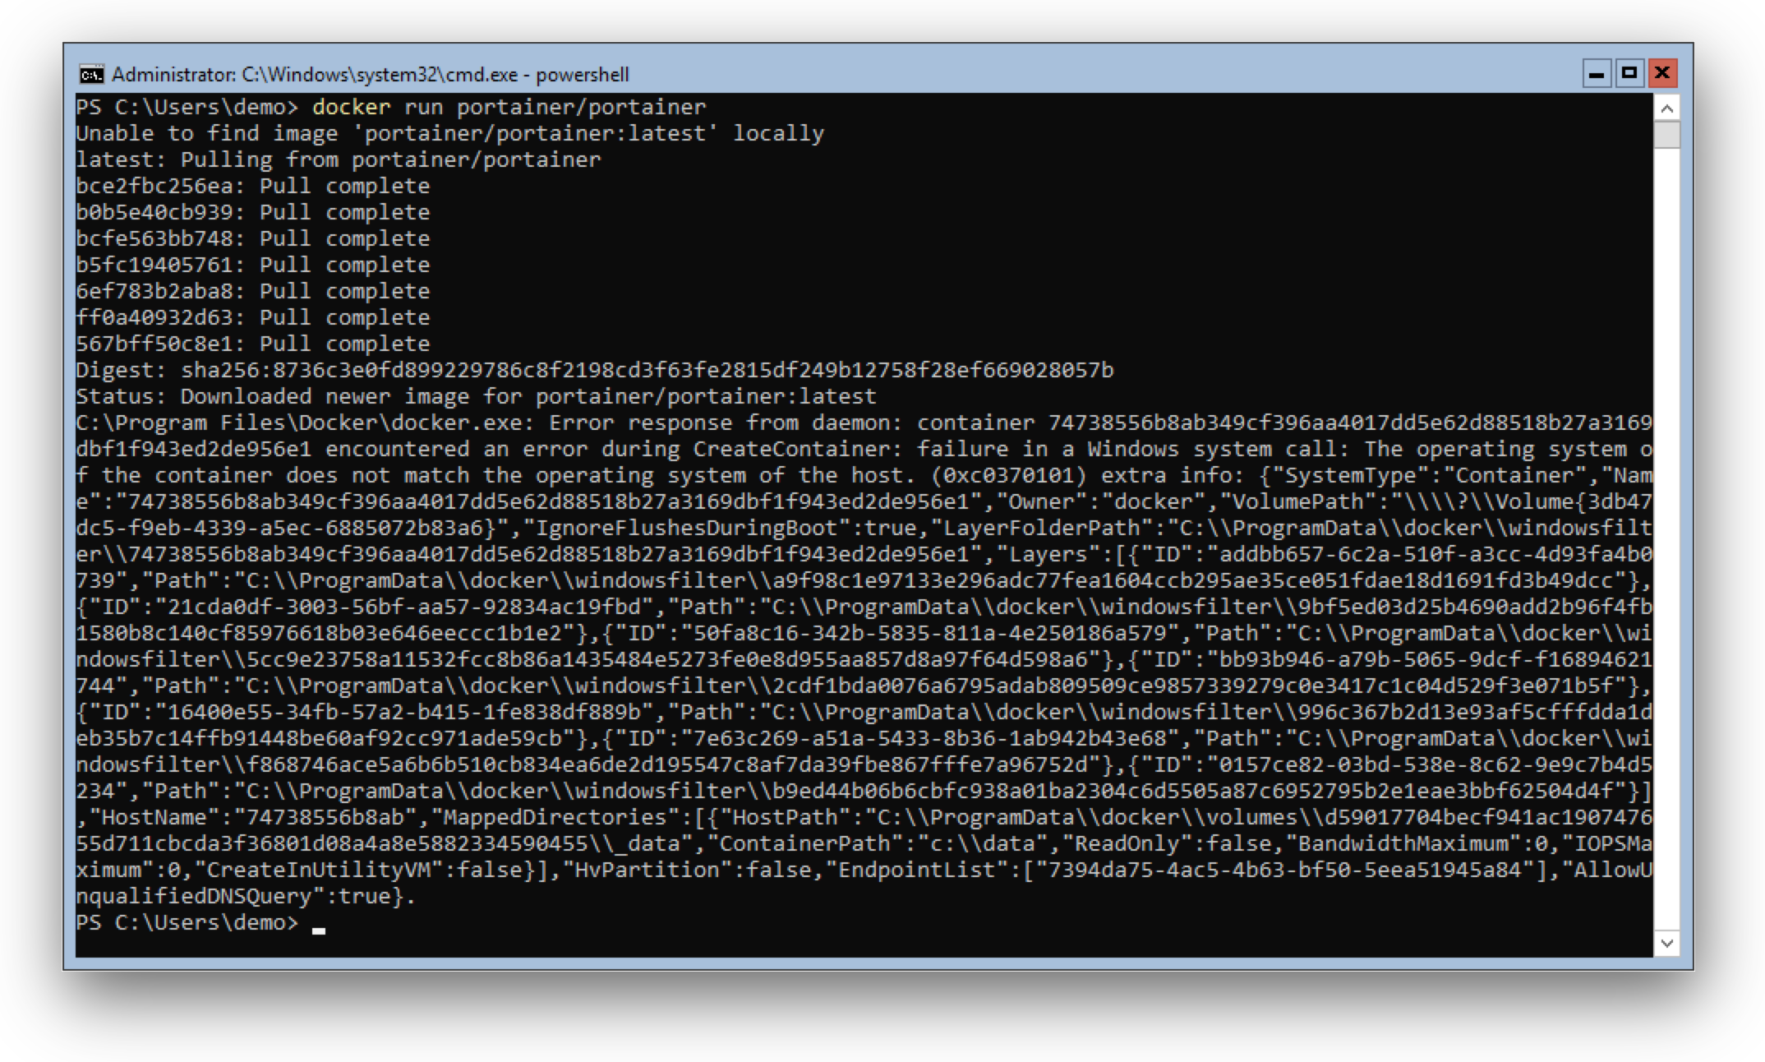The image size is (1765, 1062).
Task: Click the 'Unable to find image' line
Action: (449, 133)
